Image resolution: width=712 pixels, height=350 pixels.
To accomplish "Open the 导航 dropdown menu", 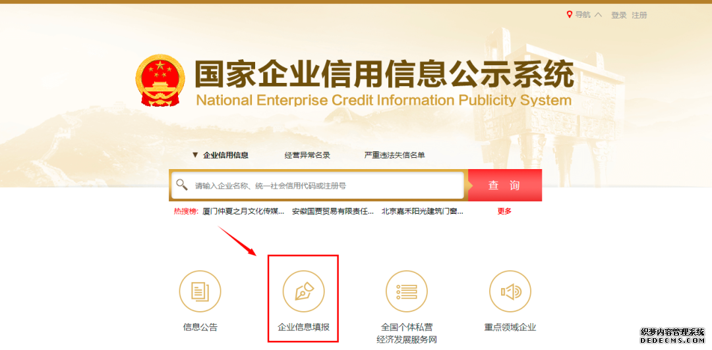I will pos(583,14).
